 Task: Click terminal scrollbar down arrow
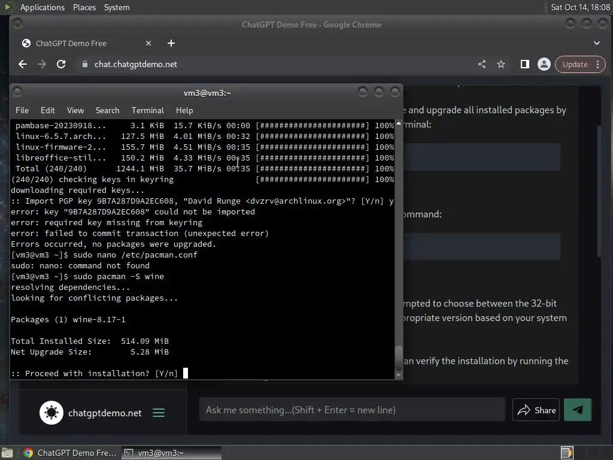398,375
